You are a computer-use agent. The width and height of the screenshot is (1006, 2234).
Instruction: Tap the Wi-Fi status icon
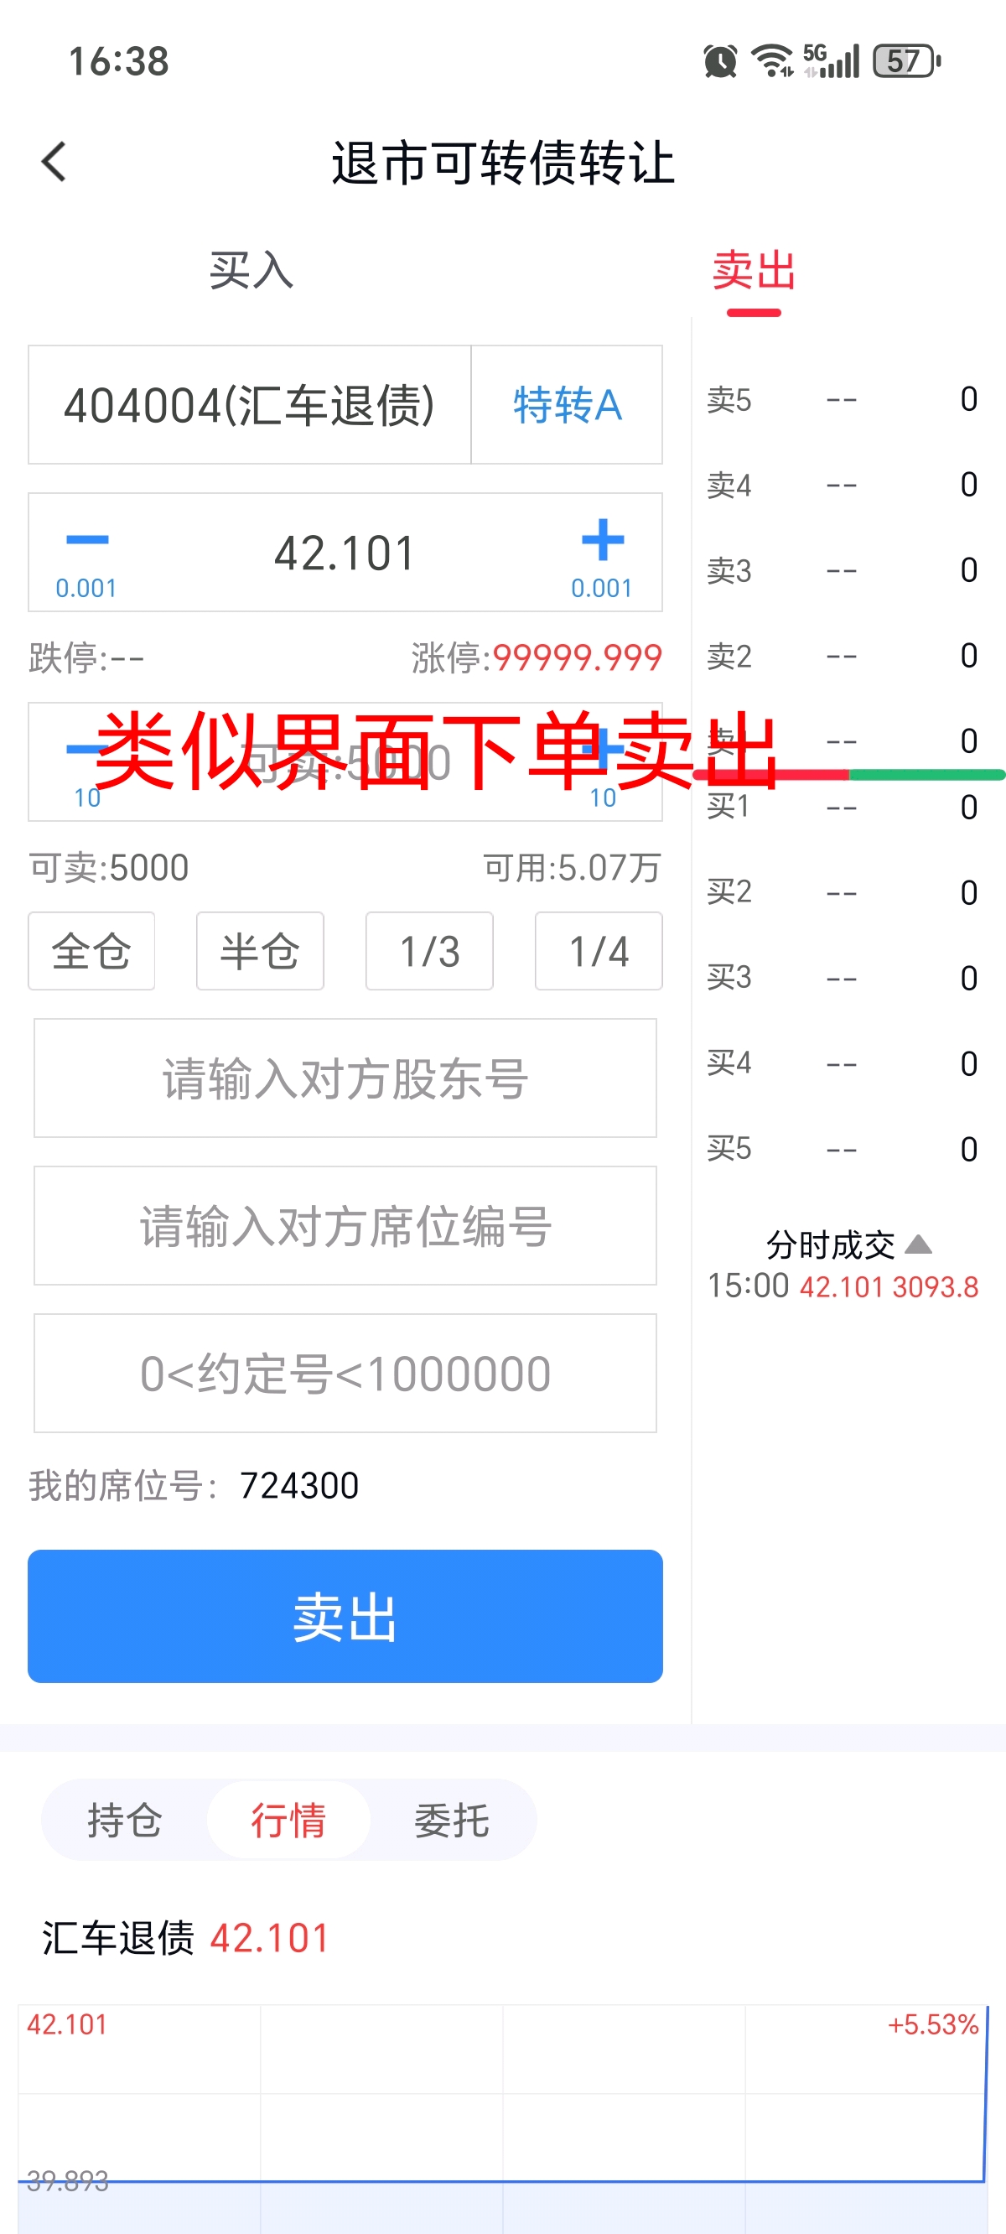pyautogui.click(x=772, y=61)
